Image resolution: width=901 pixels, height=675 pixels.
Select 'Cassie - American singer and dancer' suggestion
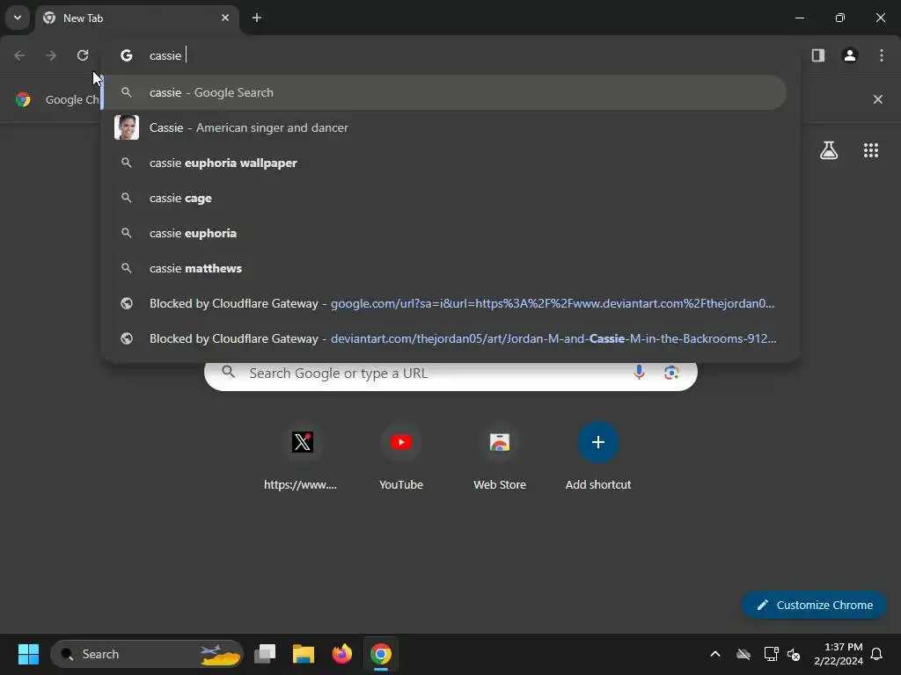[444, 127]
